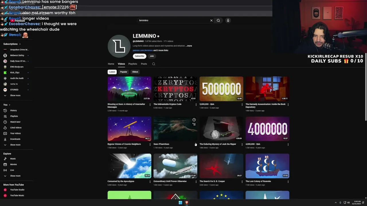Open options for The Lost Colony of Roanoke
Screen dimensions: 367x206
click(288, 182)
